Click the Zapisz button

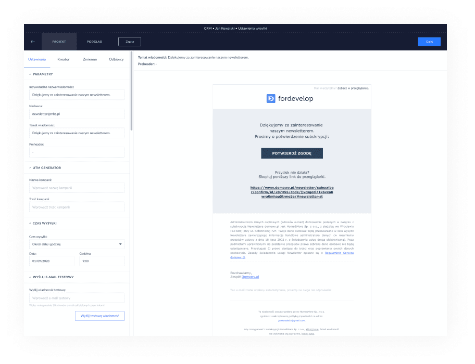[130, 42]
